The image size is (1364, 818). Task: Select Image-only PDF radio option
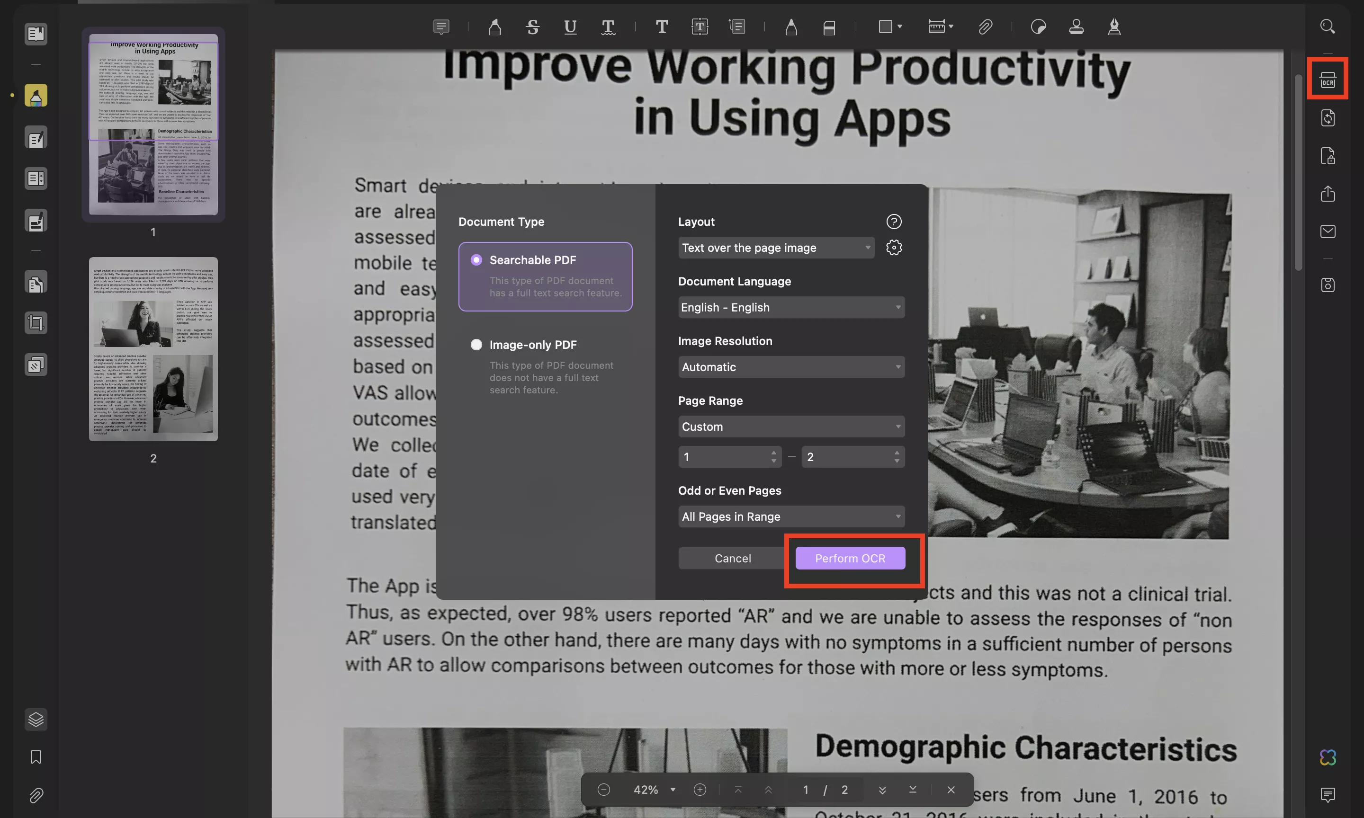pyautogui.click(x=476, y=345)
